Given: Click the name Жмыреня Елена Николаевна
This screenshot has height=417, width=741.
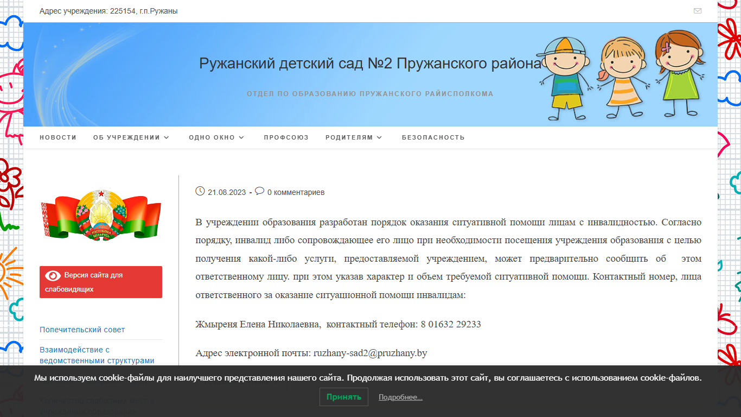Looking at the screenshot, I should 258,324.
